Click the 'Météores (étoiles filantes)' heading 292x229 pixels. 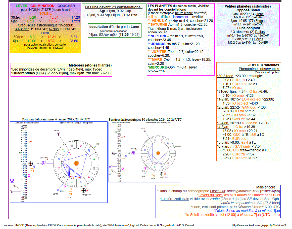pyautogui.click(x=90, y=65)
